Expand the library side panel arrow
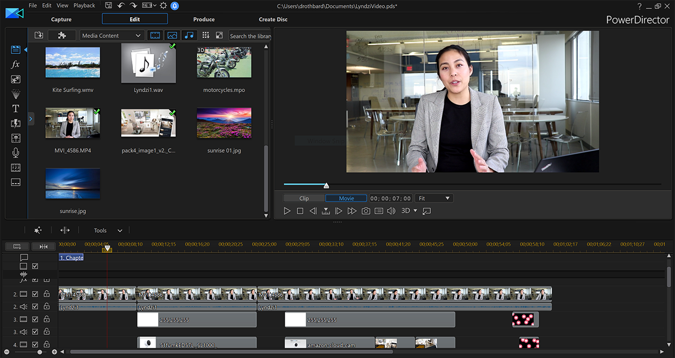This screenshot has height=358, width=675. (31, 119)
